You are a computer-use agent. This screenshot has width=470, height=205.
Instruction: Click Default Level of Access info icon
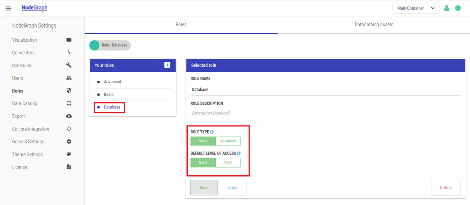(239, 153)
